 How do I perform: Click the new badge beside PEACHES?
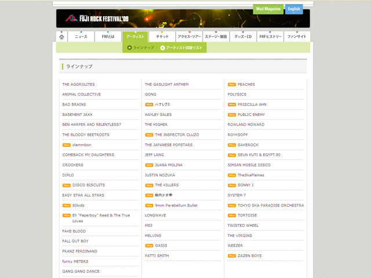(232, 85)
